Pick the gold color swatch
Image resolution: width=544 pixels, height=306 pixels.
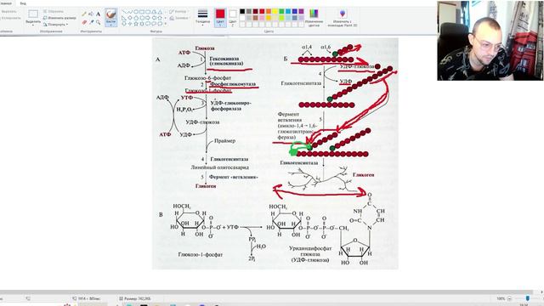(269, 18)
